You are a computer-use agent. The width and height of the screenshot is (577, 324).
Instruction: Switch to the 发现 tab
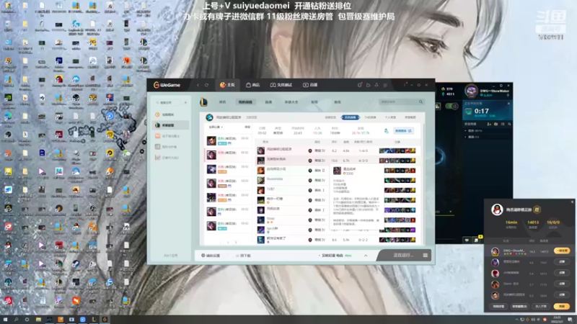[x=314, y=102]
